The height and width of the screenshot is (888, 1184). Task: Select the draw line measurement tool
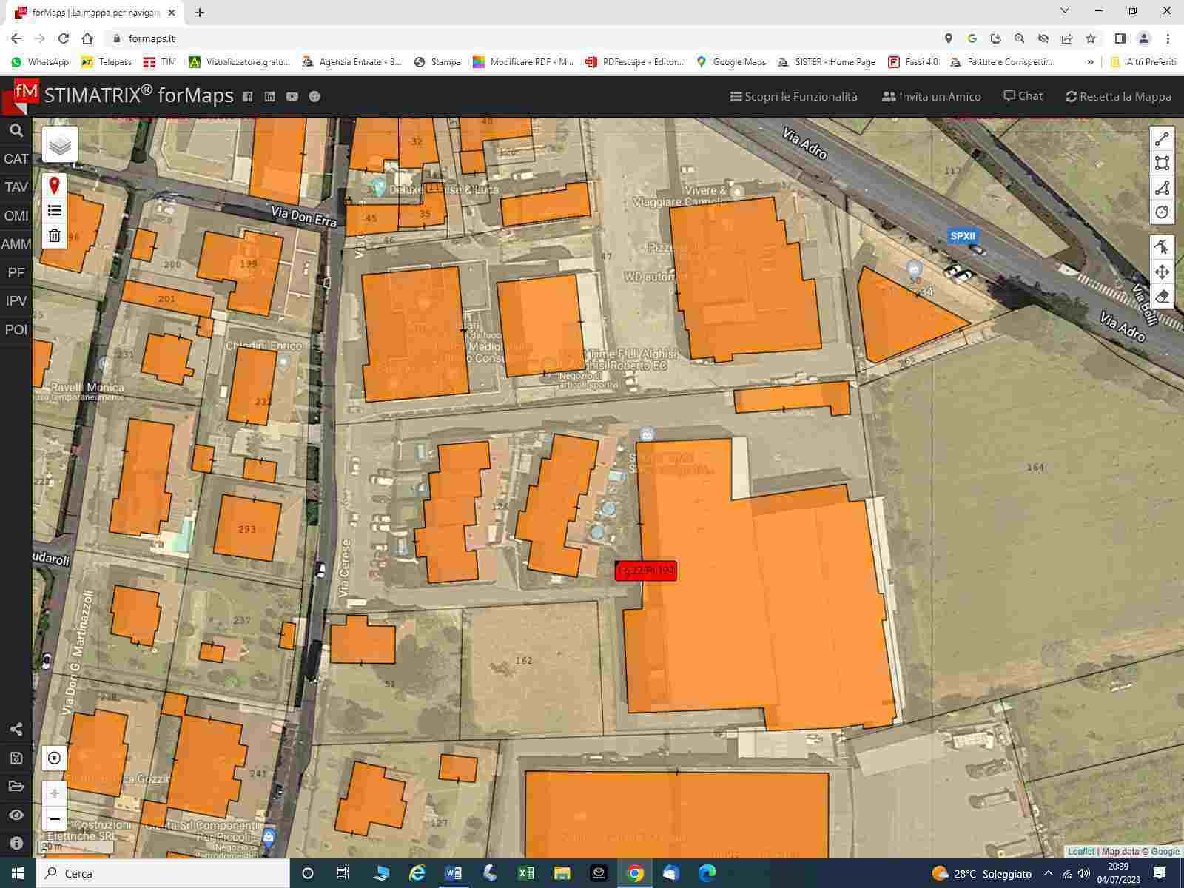click(1162, 139)
